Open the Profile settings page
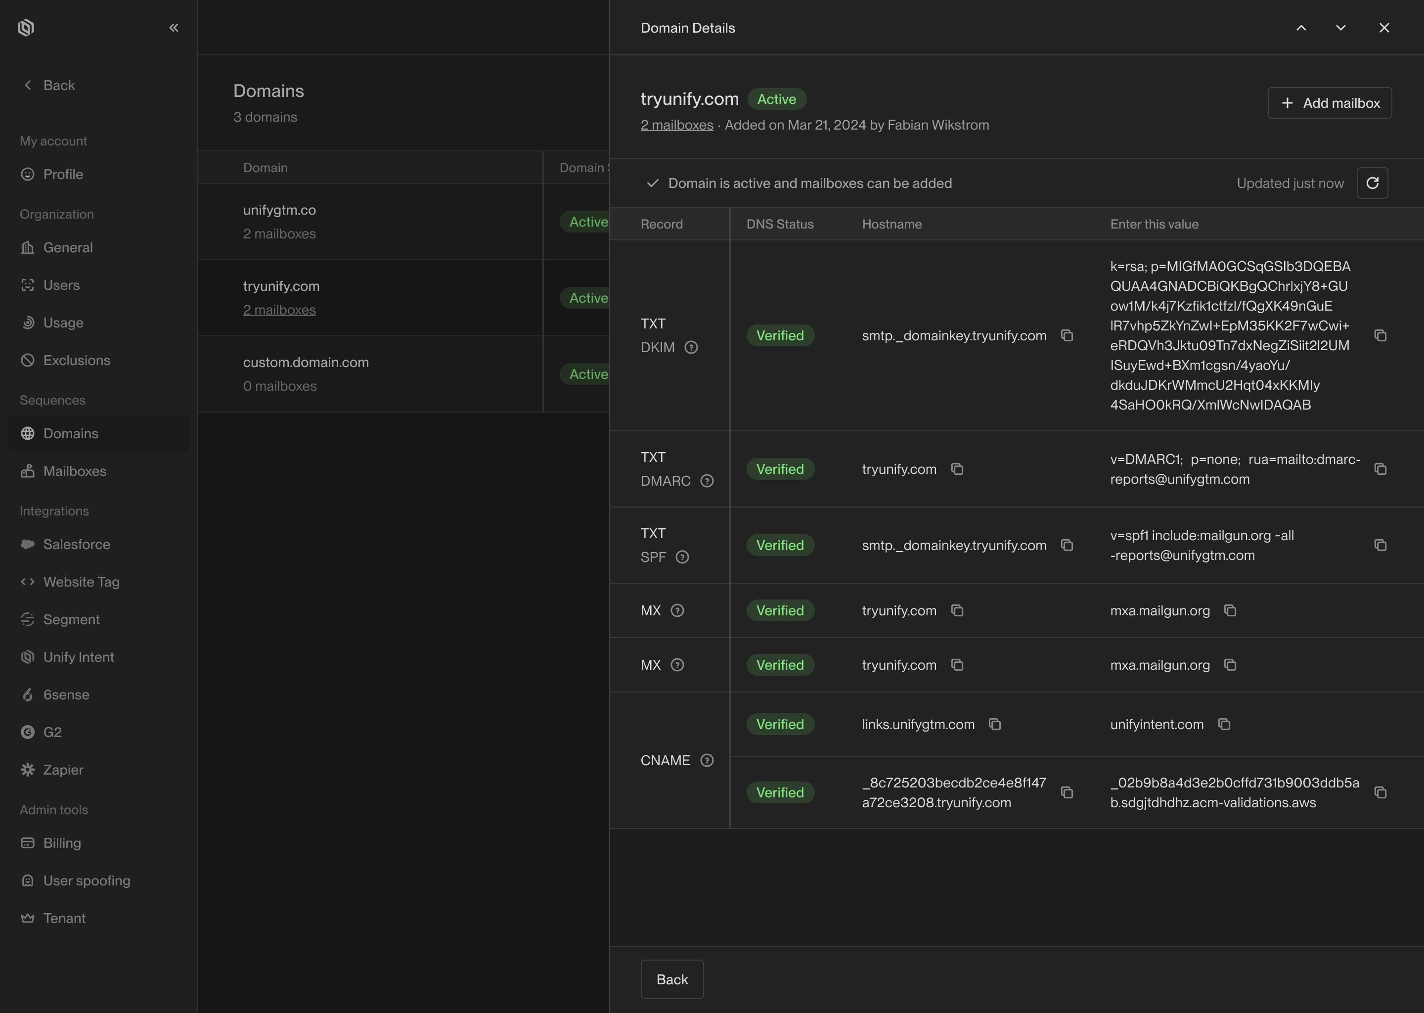 pos(98,174)
